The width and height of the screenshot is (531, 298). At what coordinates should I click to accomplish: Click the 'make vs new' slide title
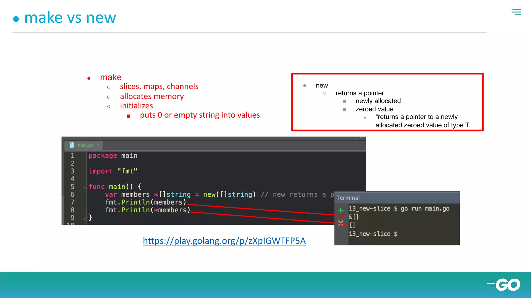pyautogui.click(x=70, y=18)
